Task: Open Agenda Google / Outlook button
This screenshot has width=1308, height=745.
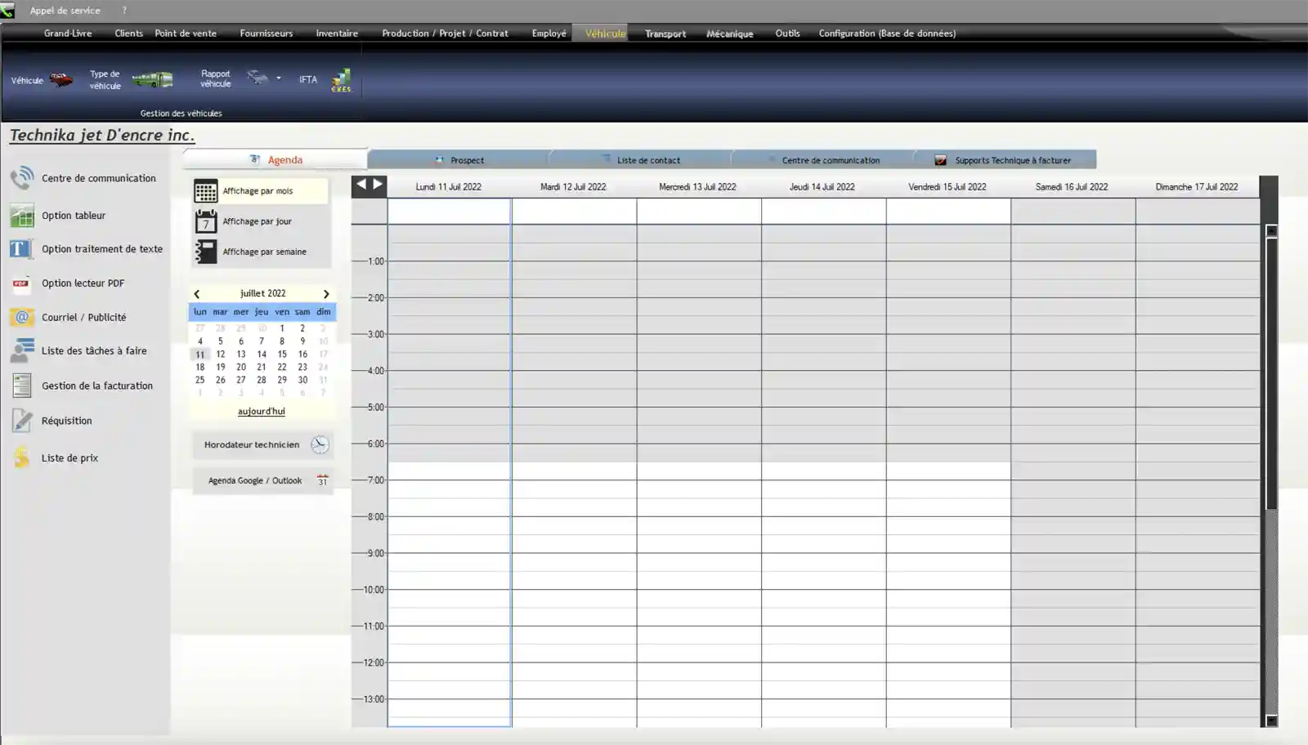Action: click(x=263, y=481)
